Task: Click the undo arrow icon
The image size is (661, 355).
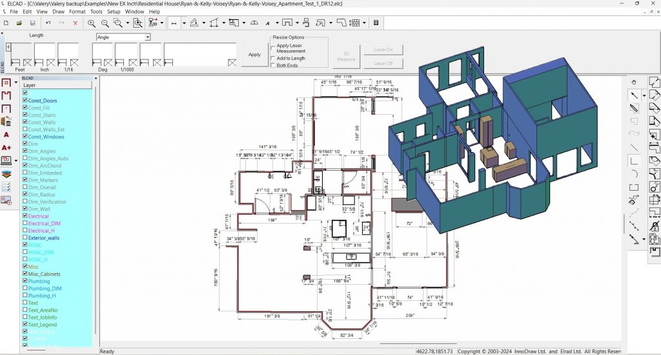Action: (x=48, y=23)
